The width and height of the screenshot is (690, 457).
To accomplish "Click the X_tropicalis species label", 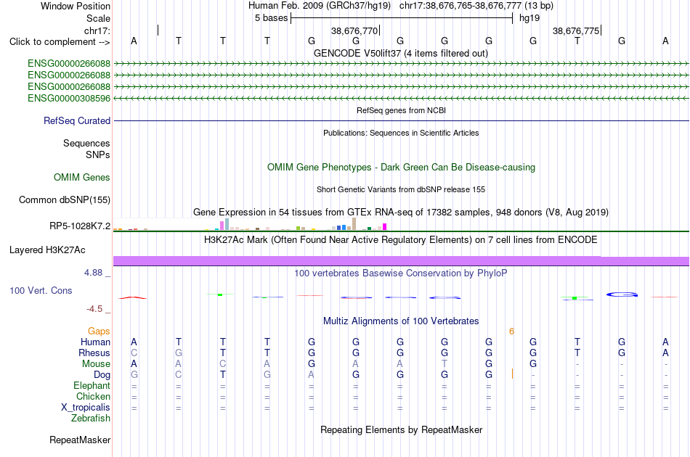I will tap(86, 408).
